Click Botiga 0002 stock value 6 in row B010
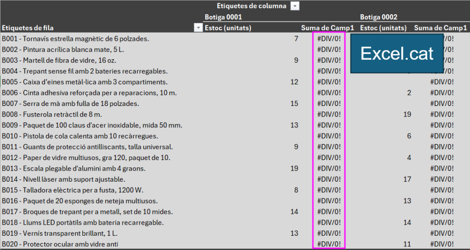This screenshot has width=470, height=250. [x=409, y=136]
